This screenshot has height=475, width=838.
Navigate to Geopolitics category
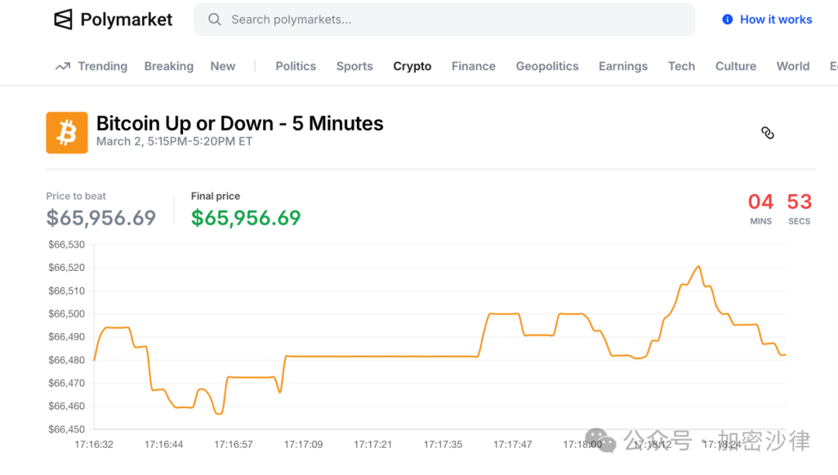(x=547, y=67)
